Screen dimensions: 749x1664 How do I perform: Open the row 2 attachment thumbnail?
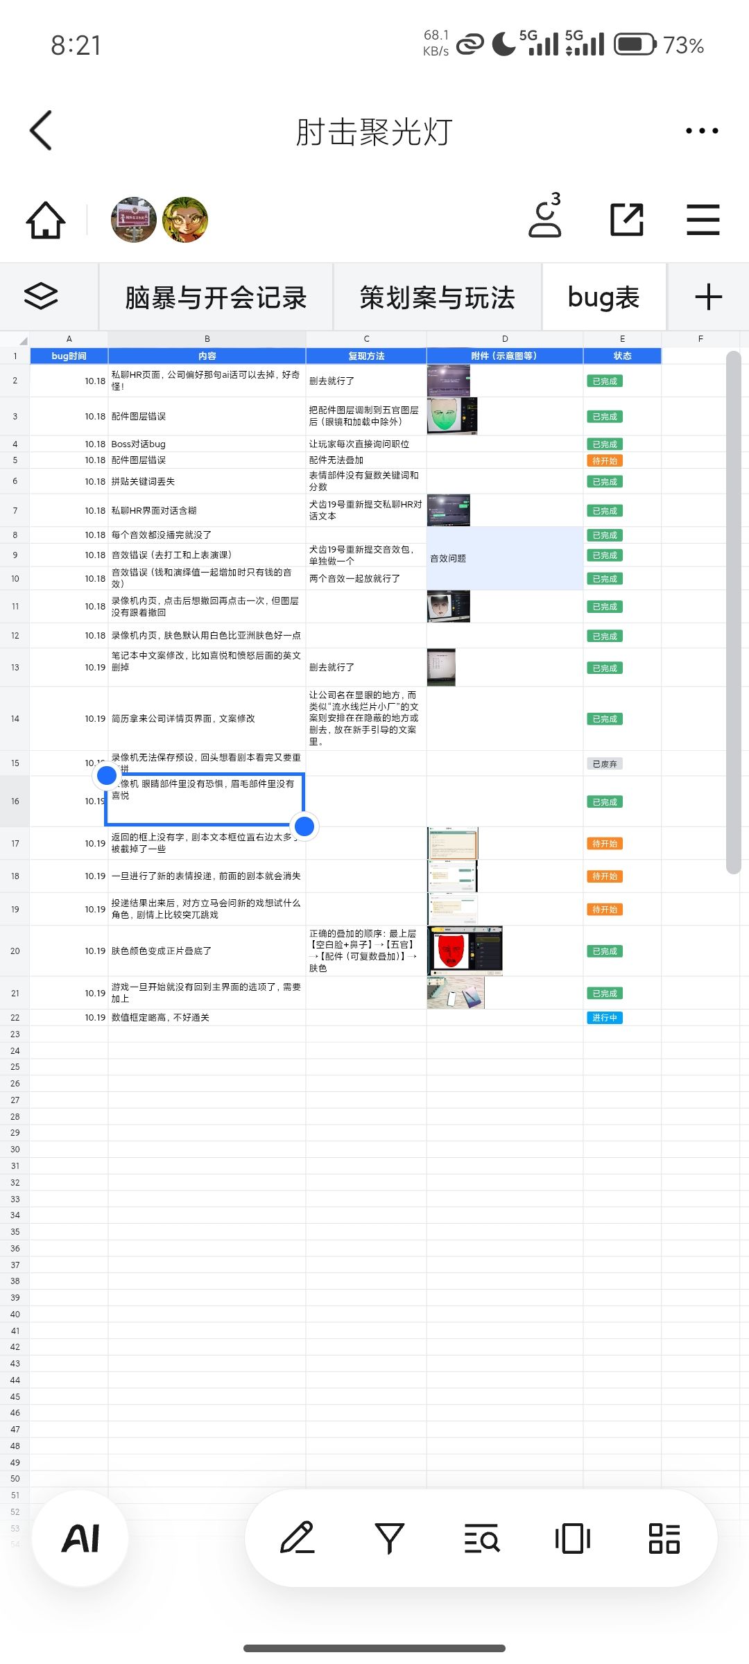coord(449,381)
